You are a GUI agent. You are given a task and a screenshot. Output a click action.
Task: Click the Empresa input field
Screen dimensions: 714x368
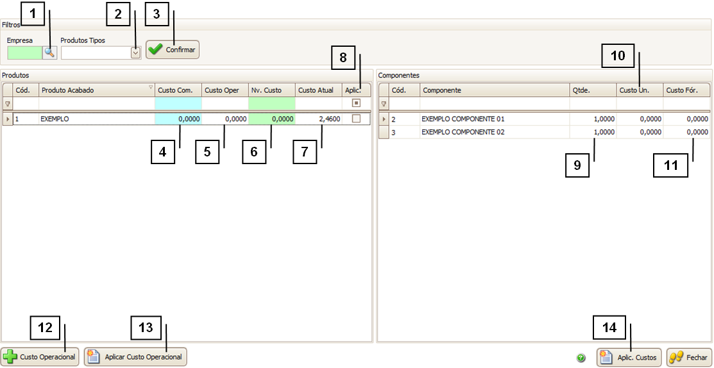24,53
